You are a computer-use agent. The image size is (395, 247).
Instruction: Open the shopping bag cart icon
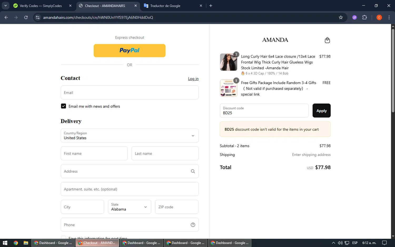click(x=327, y=40)
